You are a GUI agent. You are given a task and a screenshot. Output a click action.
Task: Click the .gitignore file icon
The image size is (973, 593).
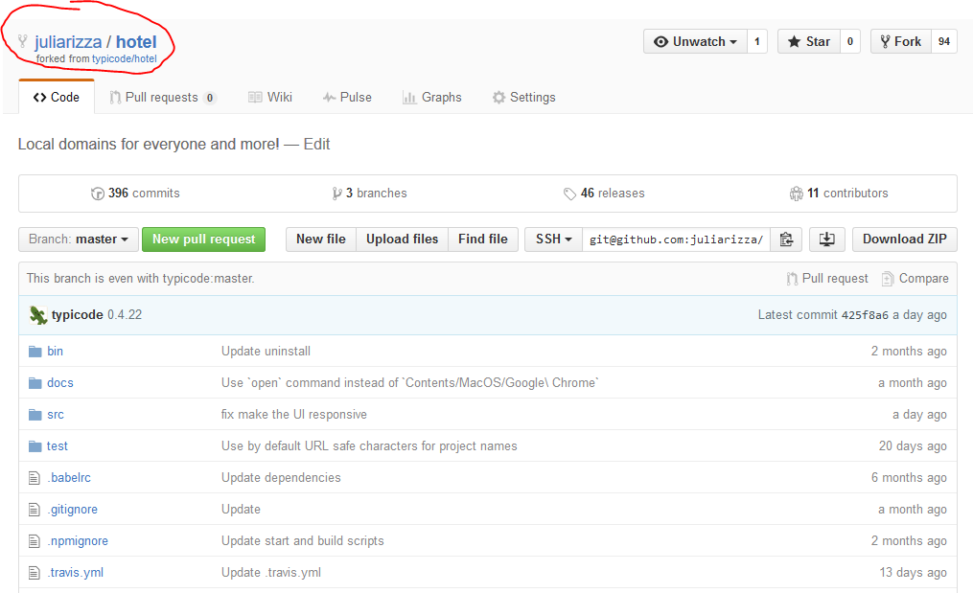pyautogui.click(x=35, y=510)
